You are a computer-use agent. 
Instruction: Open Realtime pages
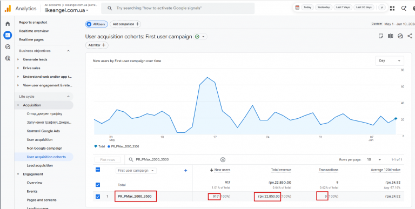pos(31,39)
